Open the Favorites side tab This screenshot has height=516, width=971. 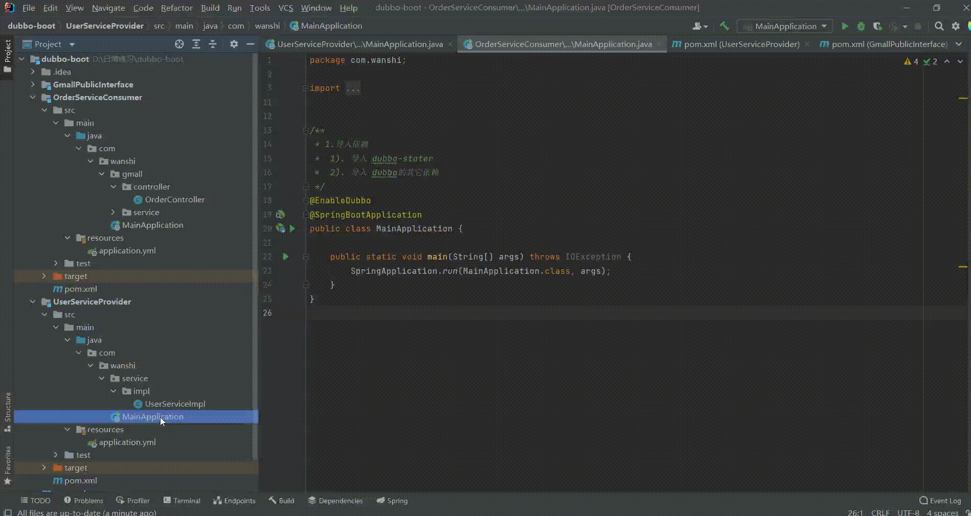[x=7, y=465]
